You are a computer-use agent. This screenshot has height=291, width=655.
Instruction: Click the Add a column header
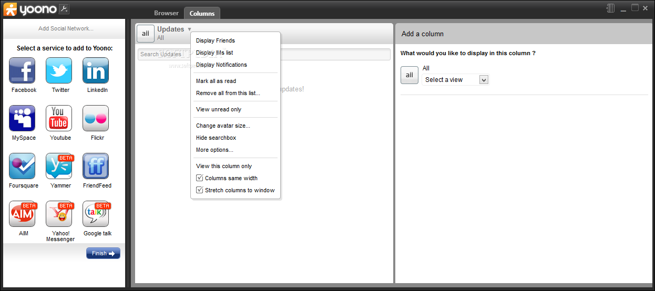pos(423,34)
